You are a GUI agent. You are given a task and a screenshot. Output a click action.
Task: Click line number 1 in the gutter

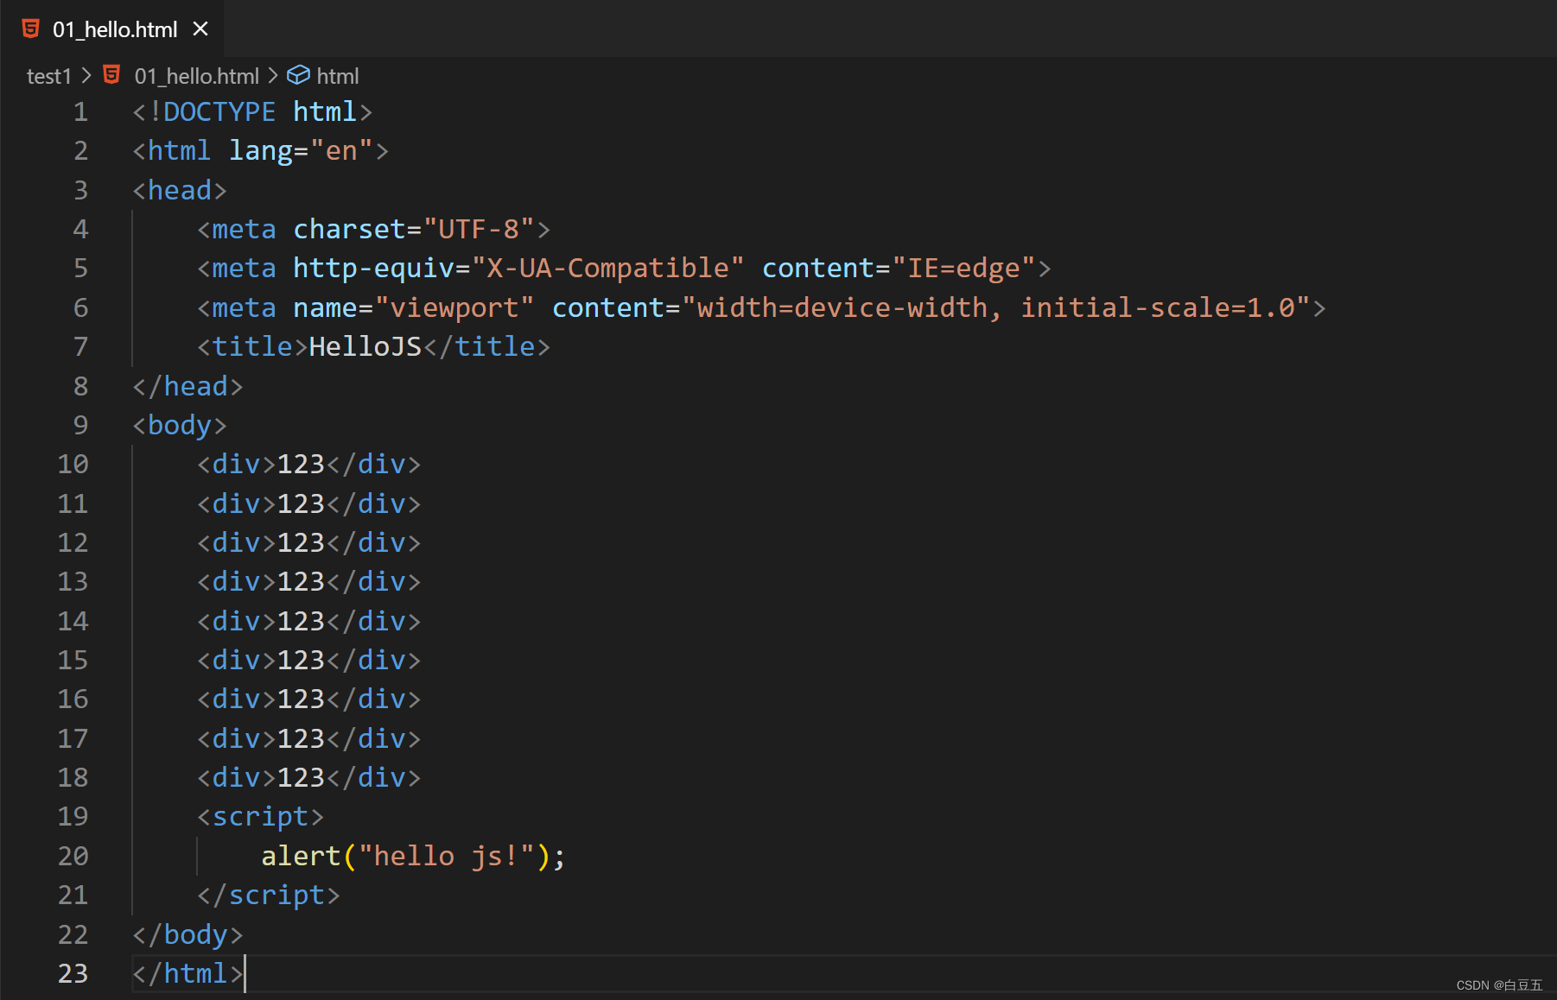pyautogui.click(x=80, y=111)
